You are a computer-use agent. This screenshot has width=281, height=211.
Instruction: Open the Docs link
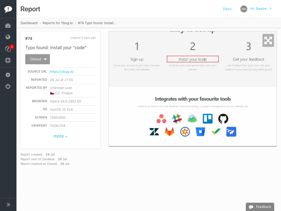pos(227,9)
